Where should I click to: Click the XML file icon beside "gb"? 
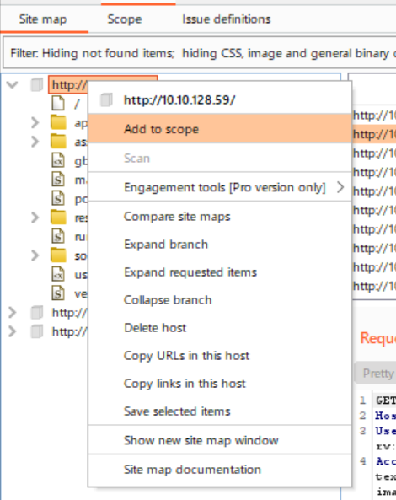tap(58, 161)
